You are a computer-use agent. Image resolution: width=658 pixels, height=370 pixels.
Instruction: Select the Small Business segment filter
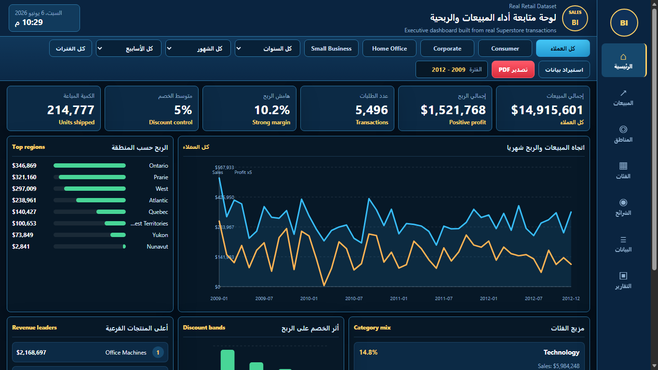coord(331,48)
